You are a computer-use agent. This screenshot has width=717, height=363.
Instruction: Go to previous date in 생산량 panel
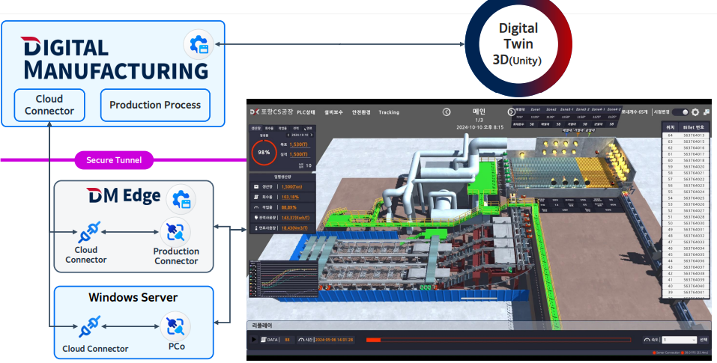pyautogui.click(x=288, y=135)
